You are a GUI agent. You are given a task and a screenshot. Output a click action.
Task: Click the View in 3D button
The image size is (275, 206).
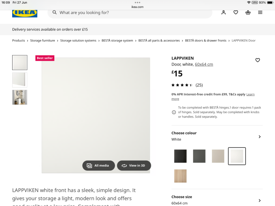(134, 166)
